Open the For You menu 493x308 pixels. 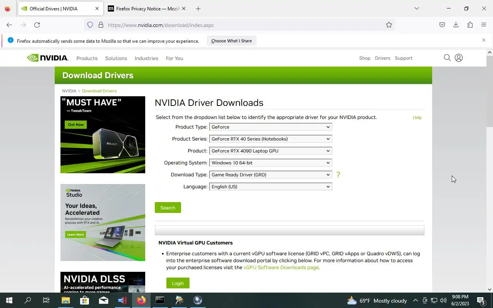174,58
